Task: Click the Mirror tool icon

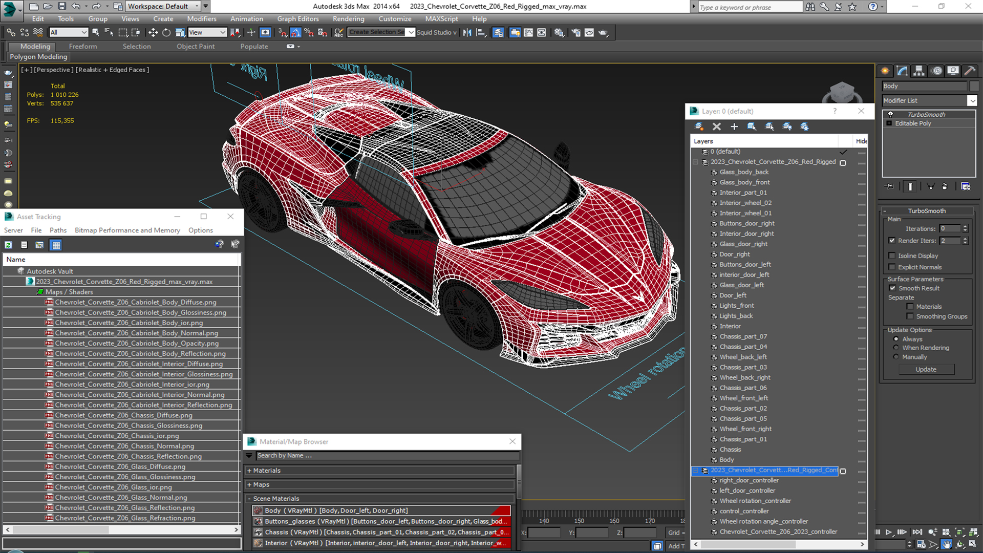Action: point(467,32)
